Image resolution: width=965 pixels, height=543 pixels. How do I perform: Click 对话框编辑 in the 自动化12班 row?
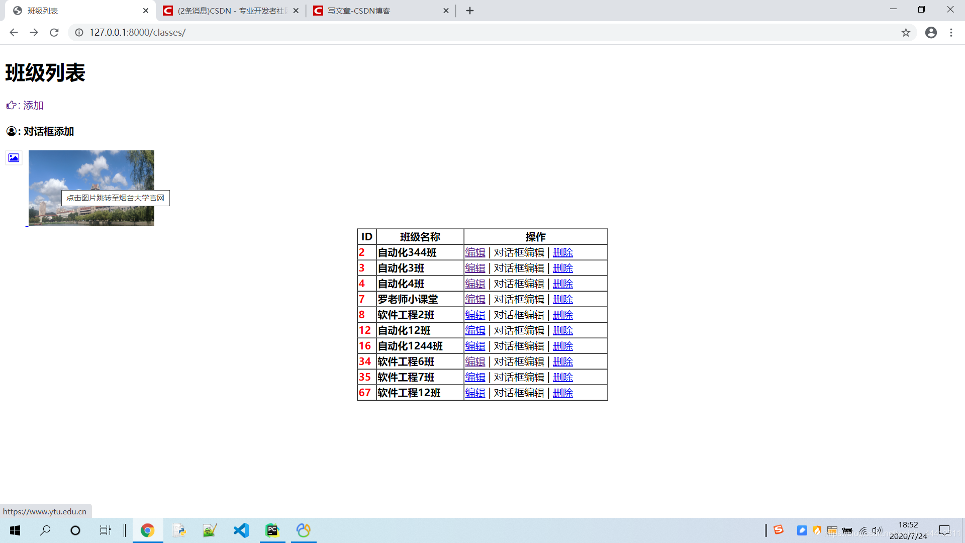point(519,330)
